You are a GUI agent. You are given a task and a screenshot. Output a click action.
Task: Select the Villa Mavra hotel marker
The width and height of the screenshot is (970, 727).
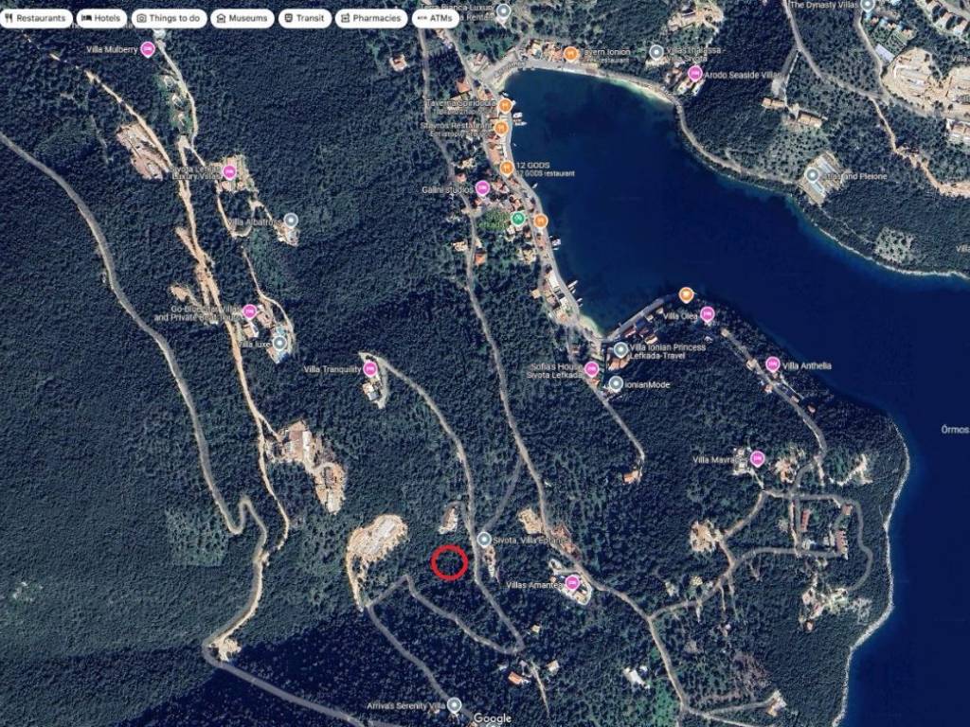pyautogui.click(x=757, y=459)
